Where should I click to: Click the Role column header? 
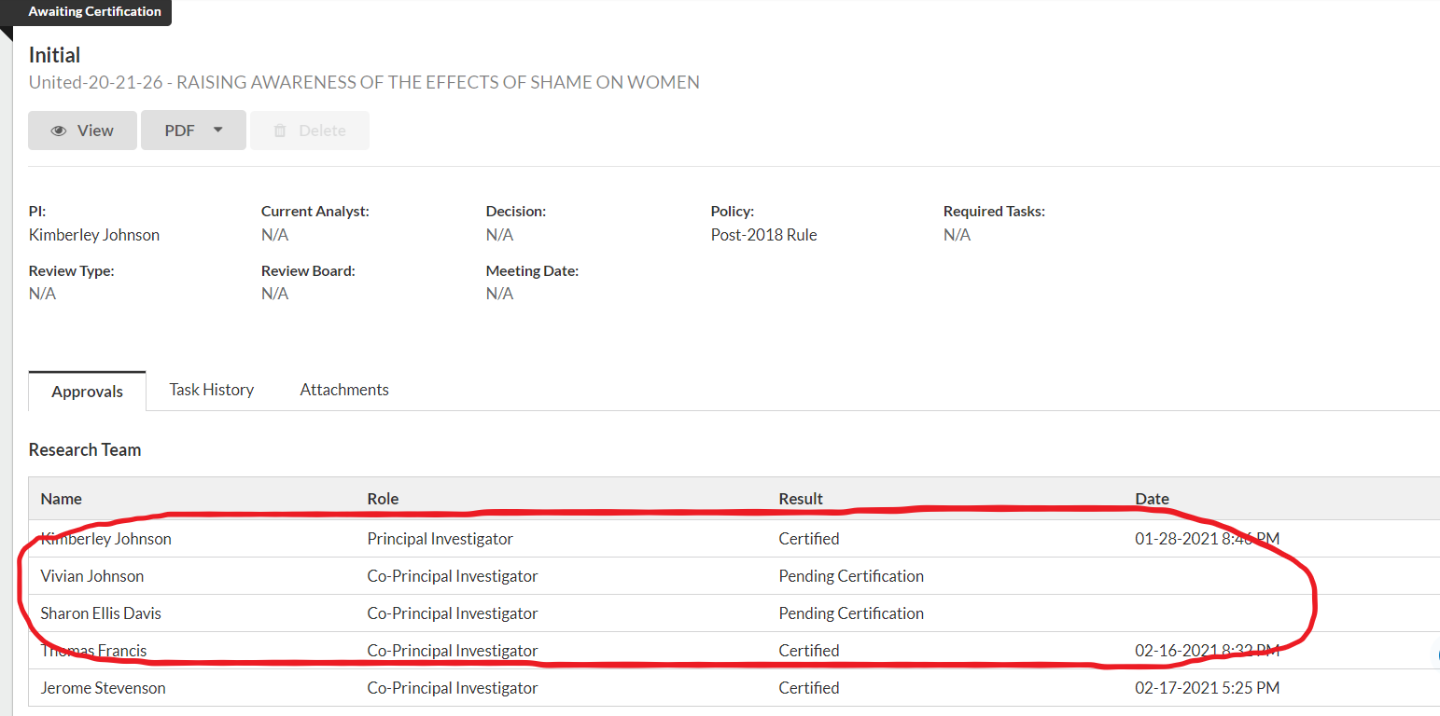click(x=383, y=499)
